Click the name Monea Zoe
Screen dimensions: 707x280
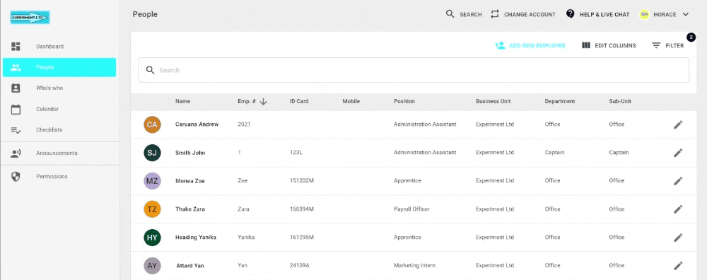coord(189,181)
